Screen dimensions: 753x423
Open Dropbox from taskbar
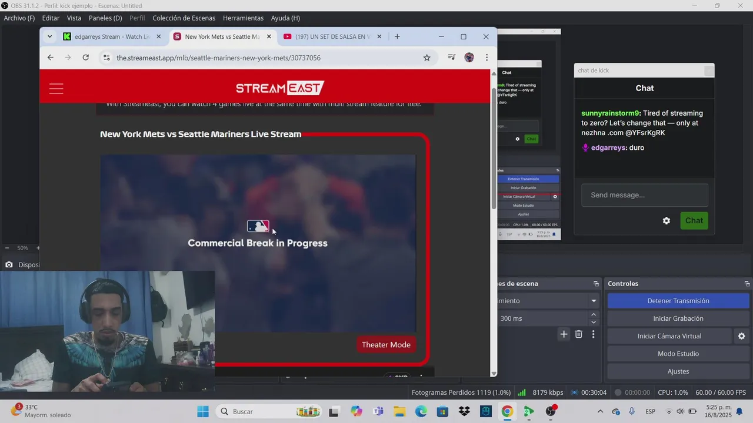click(x=464, y=411)
